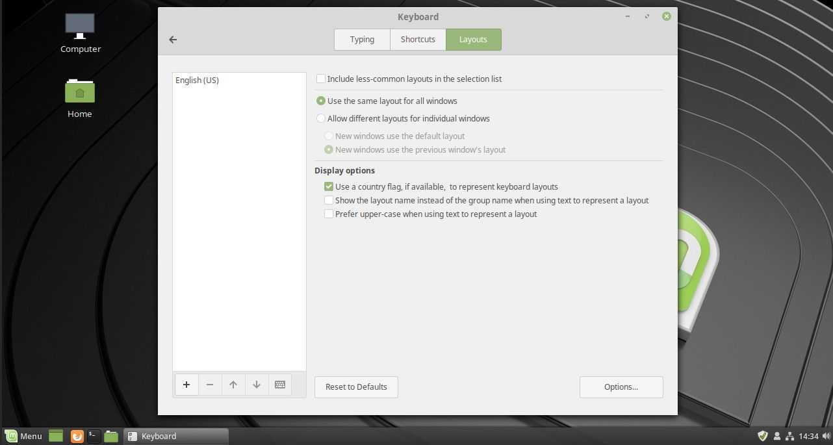Minimize the Keyboard window
The width and height of the screenshot is (833, 445).
(628, 16)
